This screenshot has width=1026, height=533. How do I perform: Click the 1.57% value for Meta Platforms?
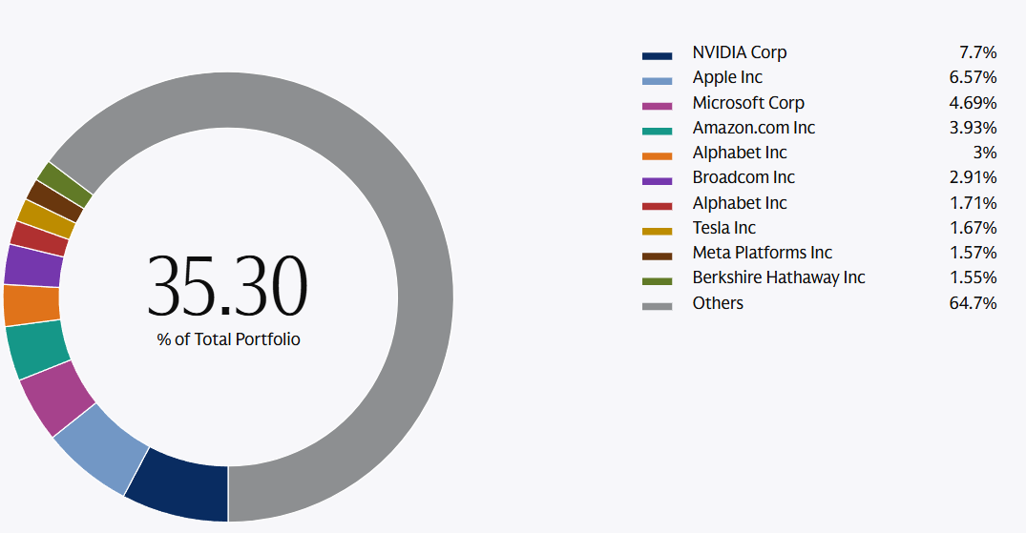tap(973, 253)
